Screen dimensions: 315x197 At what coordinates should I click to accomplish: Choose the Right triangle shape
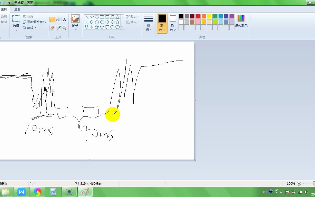click(x=87, y=22)
